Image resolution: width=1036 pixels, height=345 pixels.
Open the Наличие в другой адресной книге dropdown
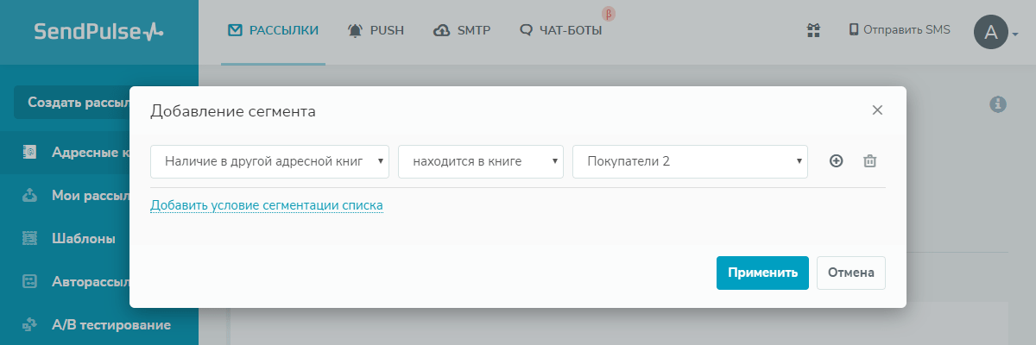pos(269,161)
